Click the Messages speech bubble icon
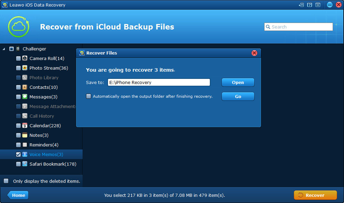Screen dimensions: 344x203 click(x=25, y=97)
